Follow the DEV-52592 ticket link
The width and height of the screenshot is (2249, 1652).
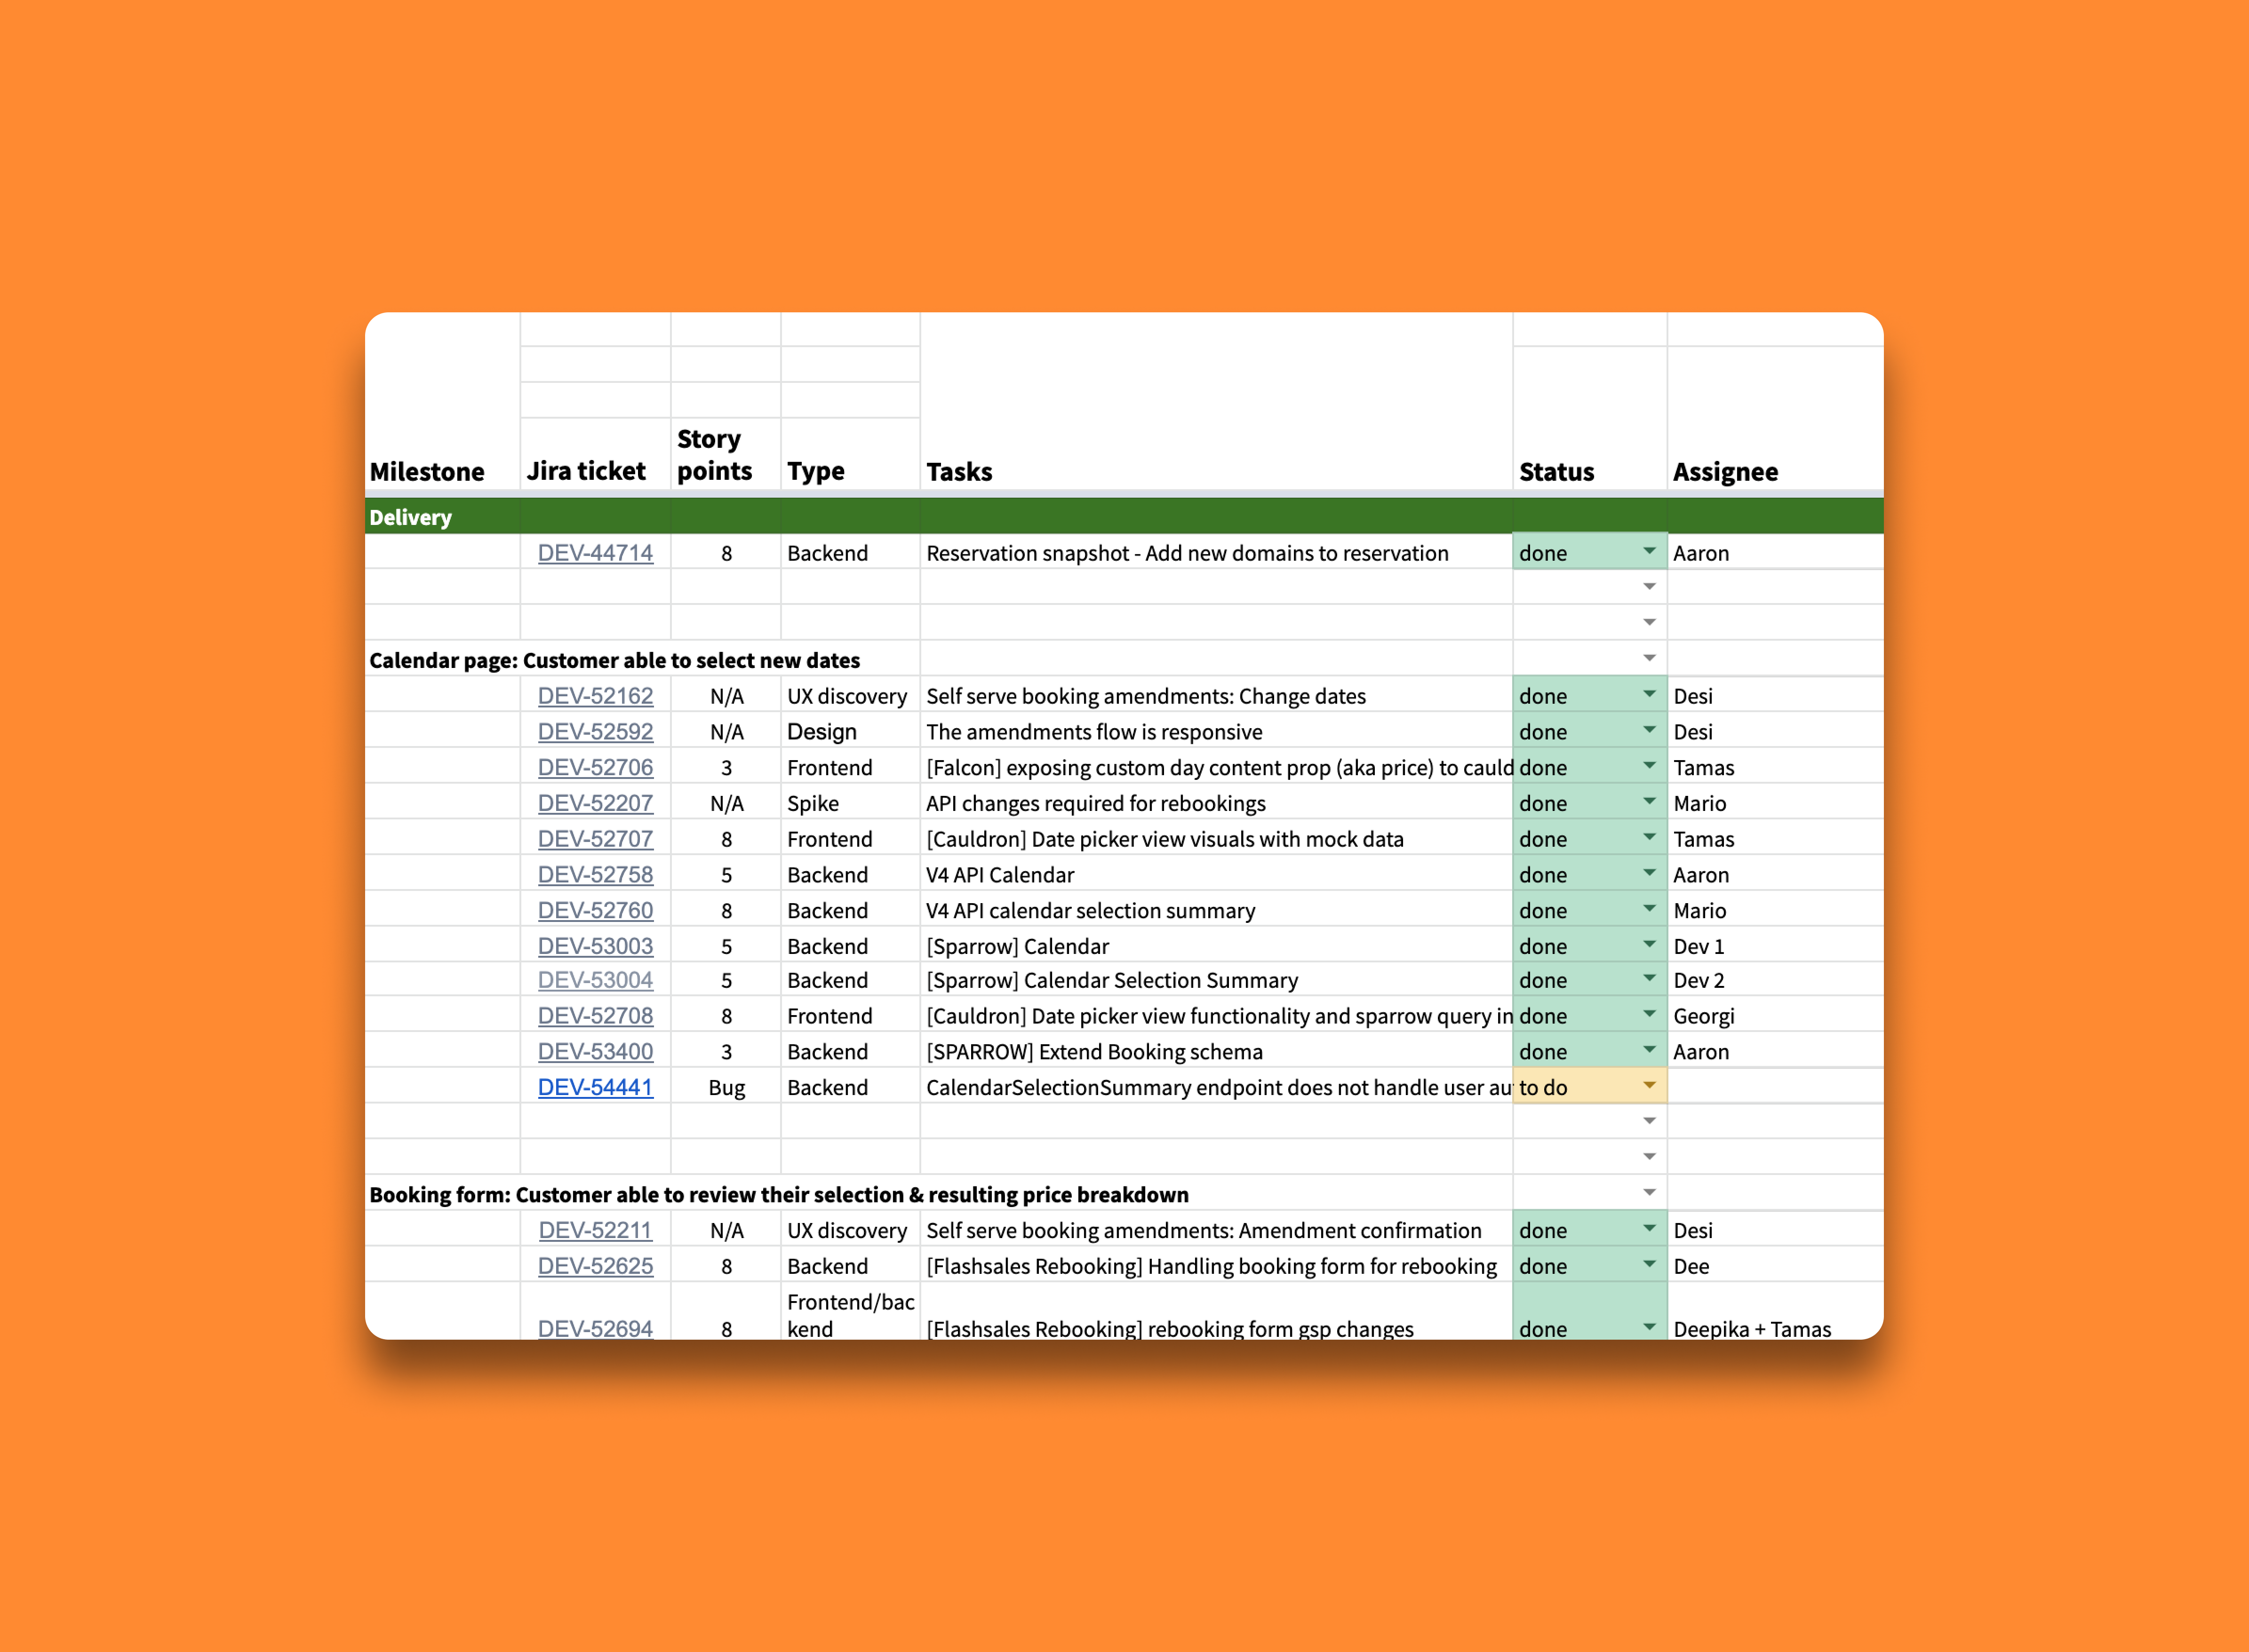[x=595, y=732]
